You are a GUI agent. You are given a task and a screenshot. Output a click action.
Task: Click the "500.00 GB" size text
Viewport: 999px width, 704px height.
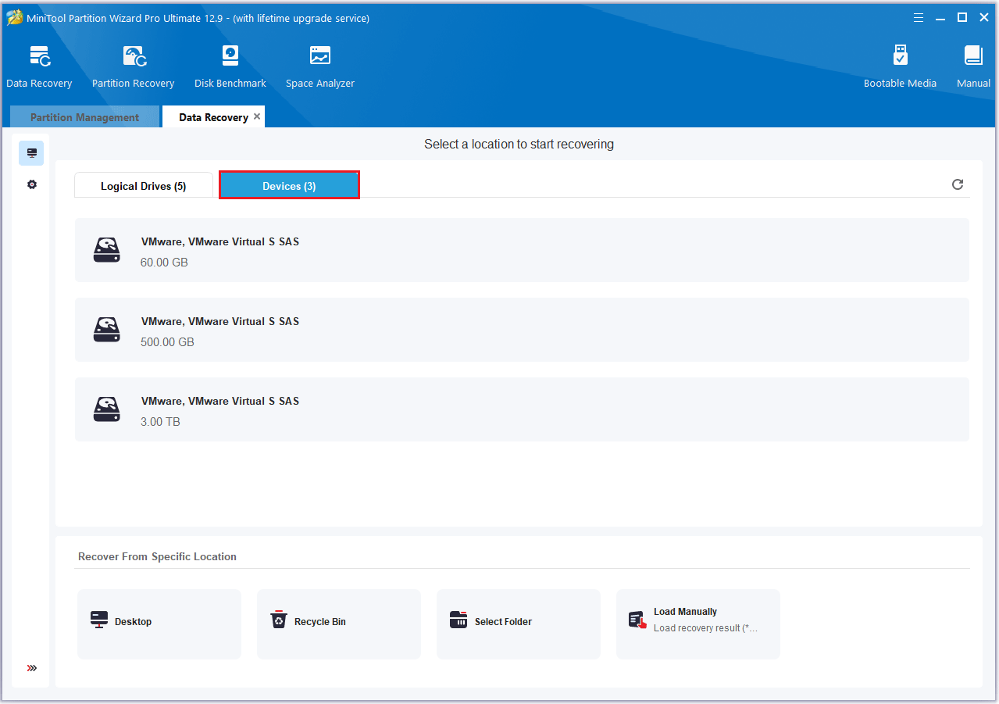(x=167, y=342)
